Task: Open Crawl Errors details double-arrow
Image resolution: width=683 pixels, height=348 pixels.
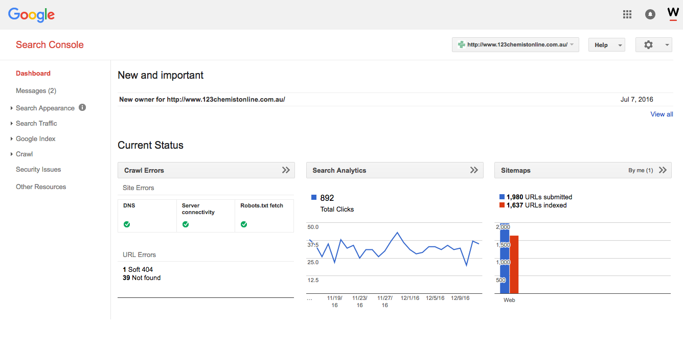Action: 286,170
